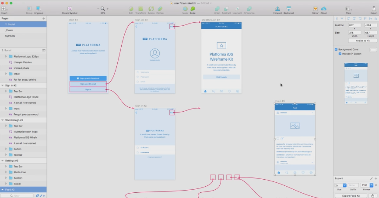379x198 pixels.
Task: Click the Ungroup toolbar icon
Action: [x=39, y=9]
